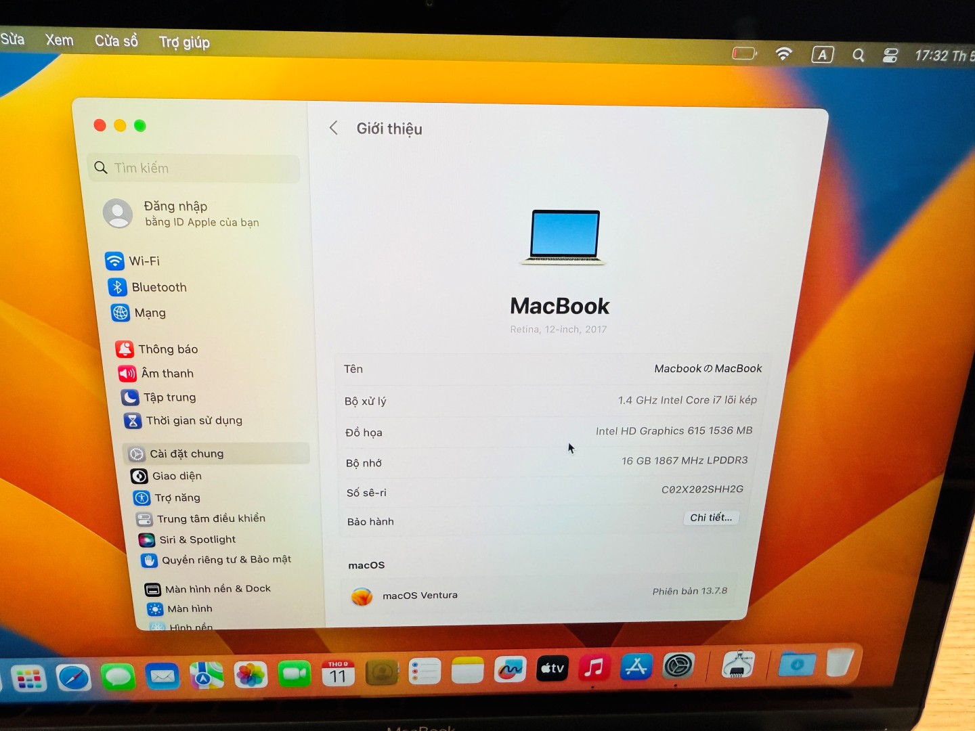The image size is (975, 731).
Task: Launch Maps from the Dock
Action: tap(207, 675)
